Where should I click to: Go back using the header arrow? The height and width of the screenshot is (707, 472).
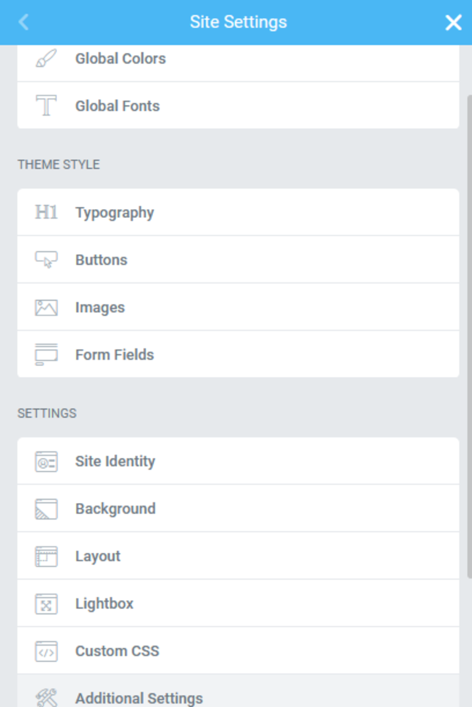24,22
